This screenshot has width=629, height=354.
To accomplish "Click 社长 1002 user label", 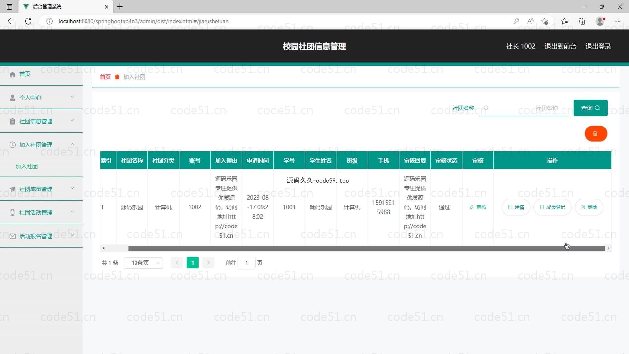I will pos(521,46).
